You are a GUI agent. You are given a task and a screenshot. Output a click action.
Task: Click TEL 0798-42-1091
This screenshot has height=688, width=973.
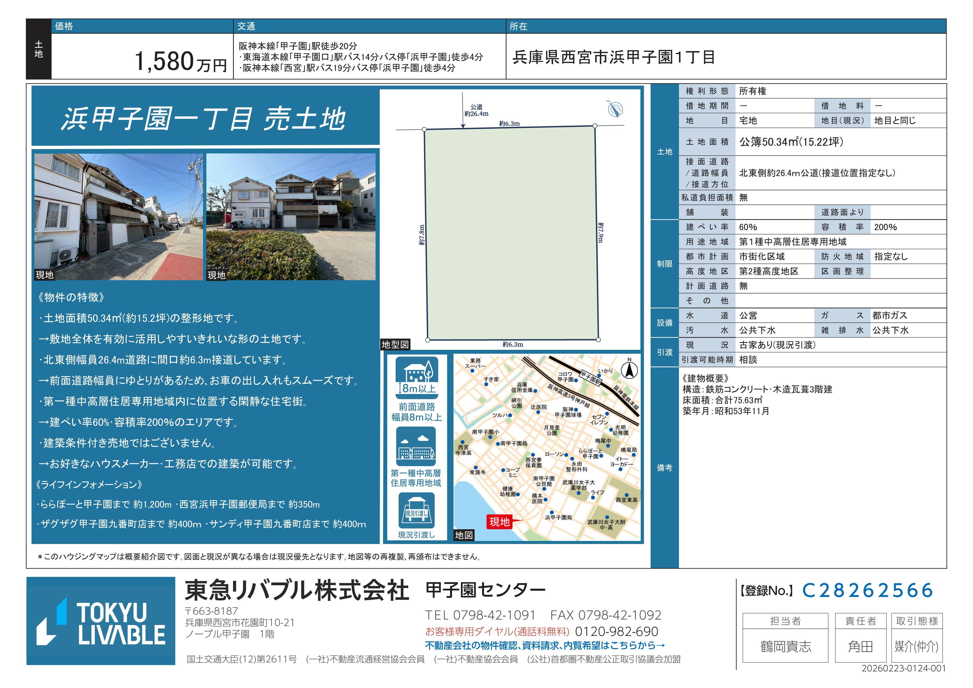click(480, 615)
